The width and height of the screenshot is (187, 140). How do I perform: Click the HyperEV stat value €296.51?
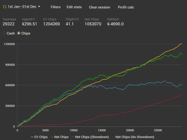tap(29, 24)
